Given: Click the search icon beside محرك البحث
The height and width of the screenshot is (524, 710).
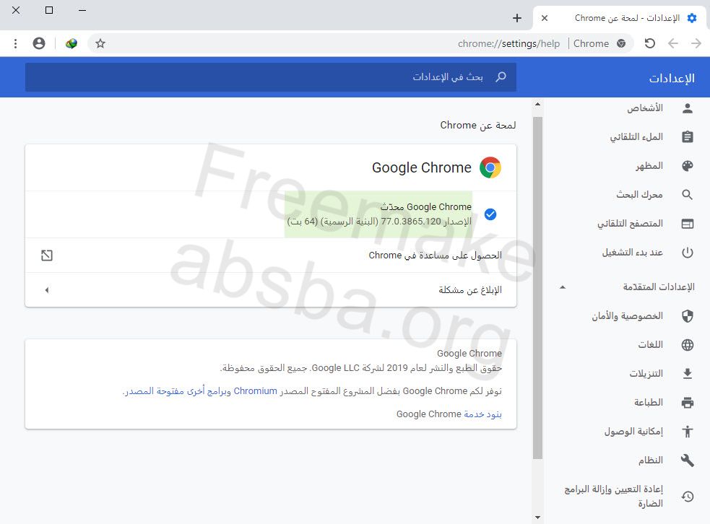Looking at the screenshot, I should [688, 195].
